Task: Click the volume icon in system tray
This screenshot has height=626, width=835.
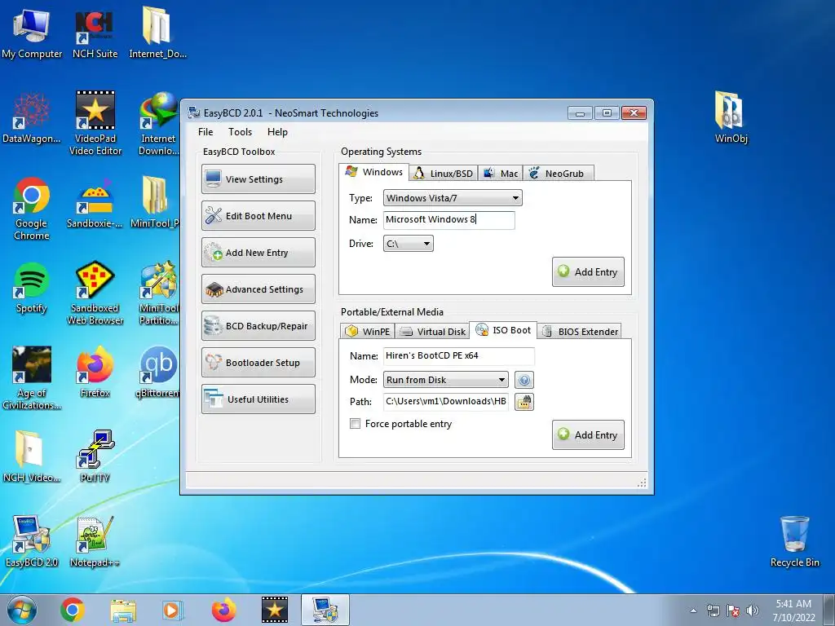Action: pyautogui.click(x=753, y=611)
